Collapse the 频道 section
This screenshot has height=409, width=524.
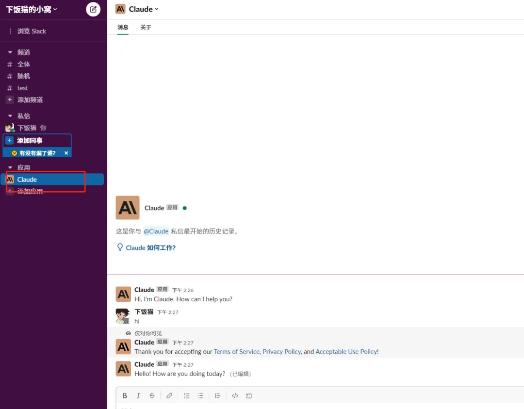click(x=10, y=52)
